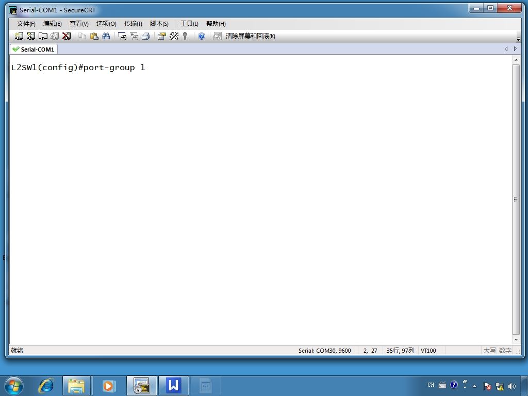Click the status bar '就绪' text
The image size is (528, 396).
pyautogui.click(x=17, y=351)
